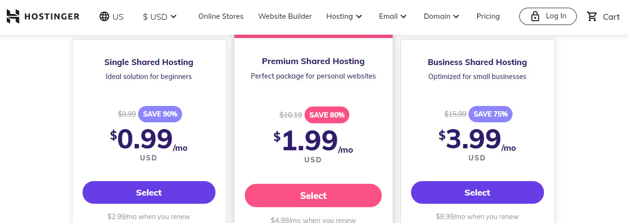Click the SAVE 90% badge
628x223 pixels.
(160, 114)
